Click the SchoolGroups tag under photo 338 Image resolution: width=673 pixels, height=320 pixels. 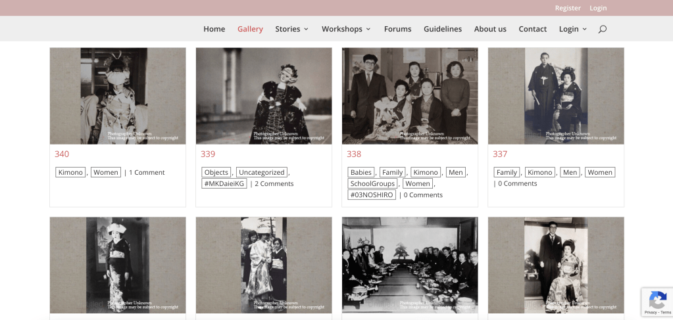[373, 184]
